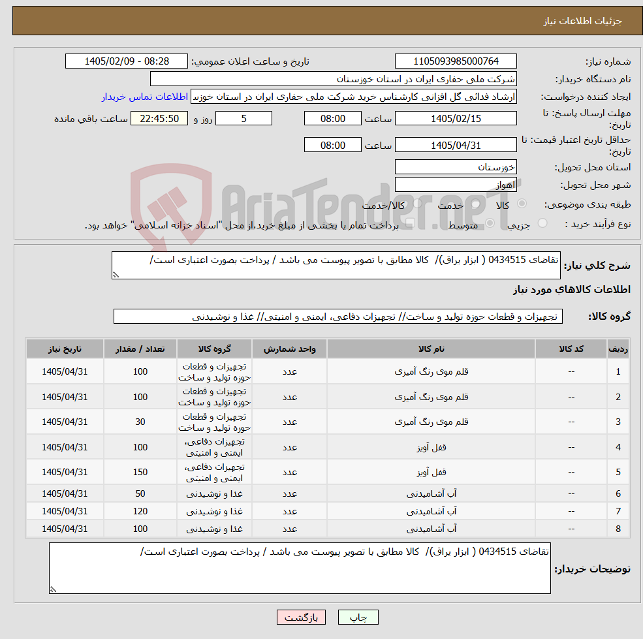Click the delivery city field اهواز
The image size is (643, 639).
pyautogui.click(x=456, y=185)
